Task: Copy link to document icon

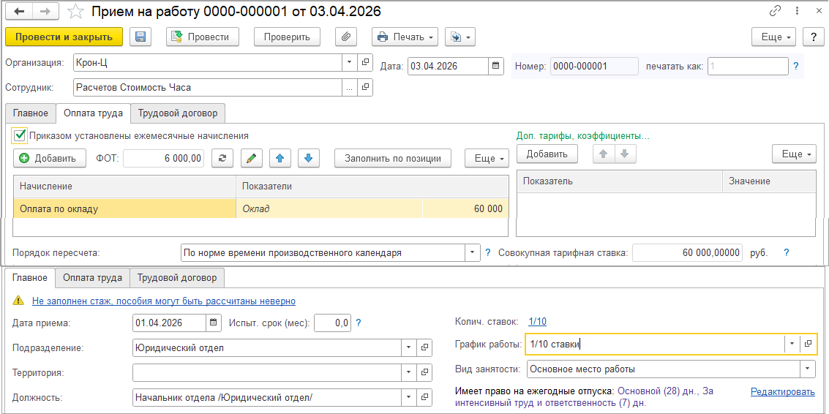Action: 775,12
